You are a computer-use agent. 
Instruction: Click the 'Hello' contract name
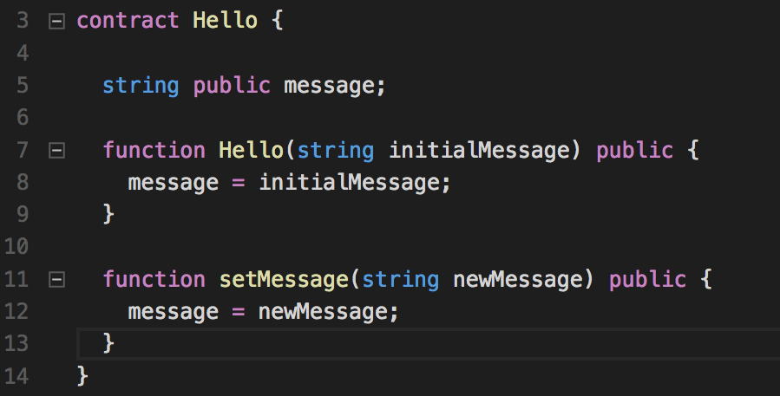(225, 21)
